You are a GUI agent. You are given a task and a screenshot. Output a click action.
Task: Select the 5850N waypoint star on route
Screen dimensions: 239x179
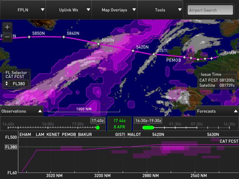coord(29,37)
